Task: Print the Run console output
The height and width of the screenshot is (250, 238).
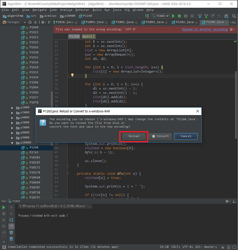Action: 11,232
